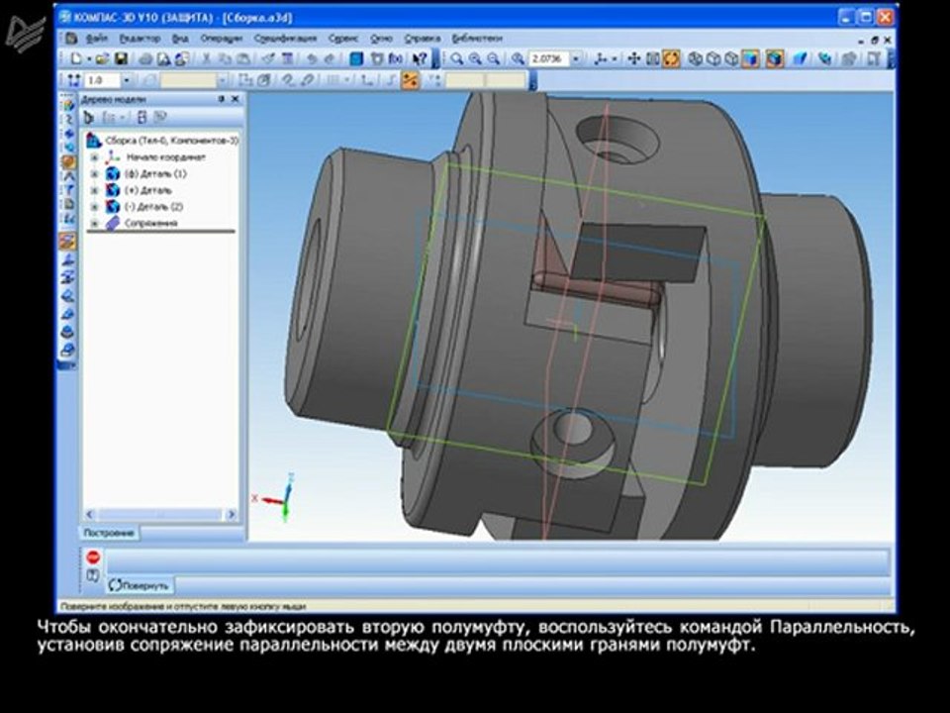Toggle the Shaded display mode icon
Image resolution: width=950 pixels, height=713 pixels.
751,58
